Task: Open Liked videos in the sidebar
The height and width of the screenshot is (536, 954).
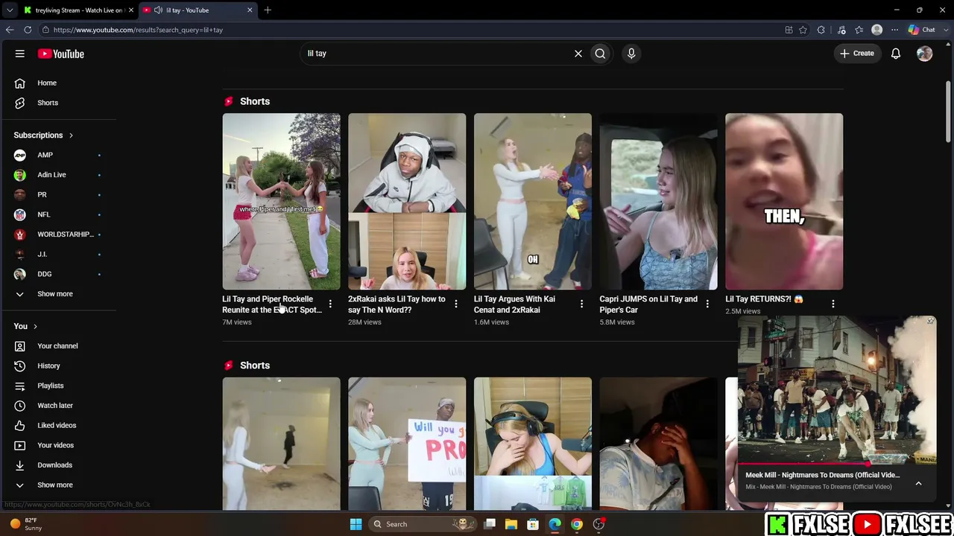Action: [58, 425]
